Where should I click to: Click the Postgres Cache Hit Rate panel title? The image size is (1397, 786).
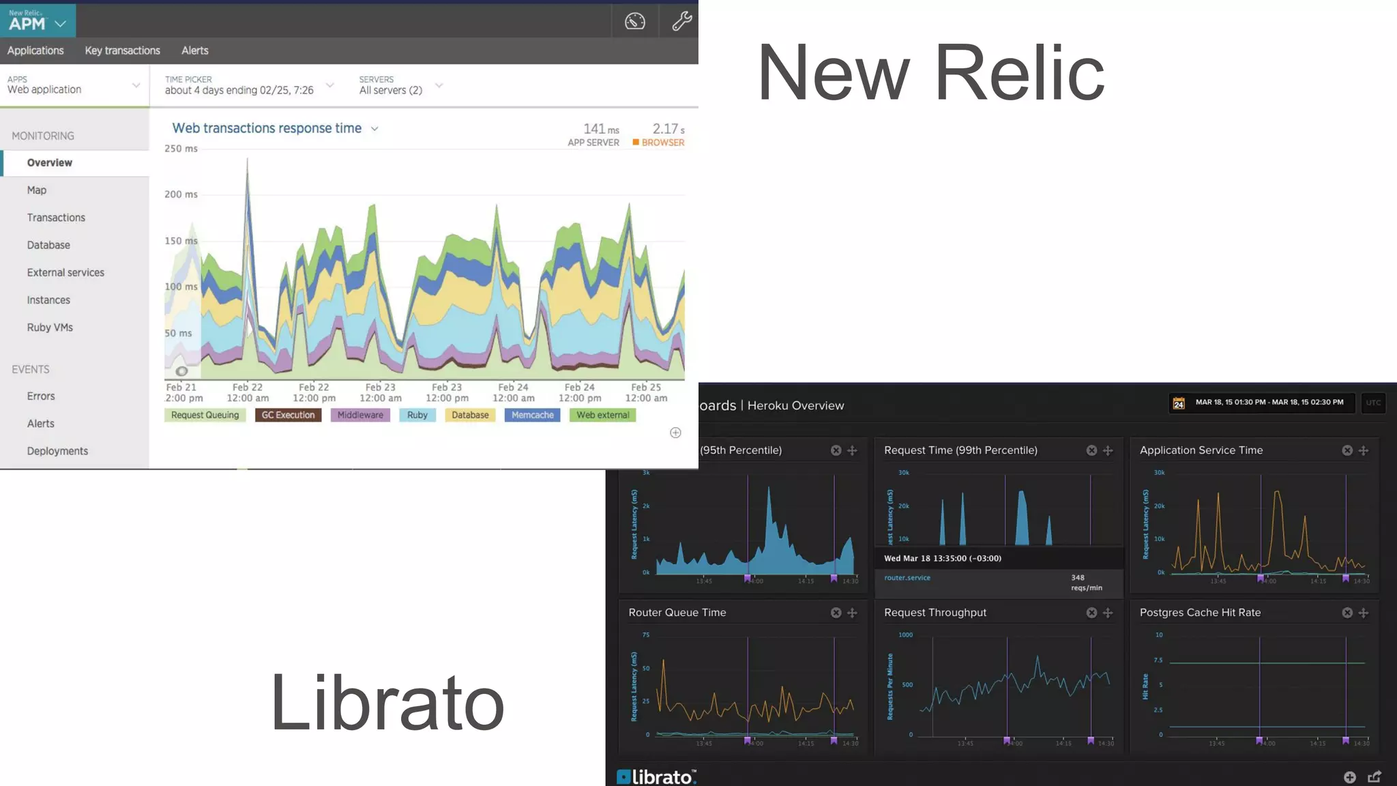click(1200, 613)
